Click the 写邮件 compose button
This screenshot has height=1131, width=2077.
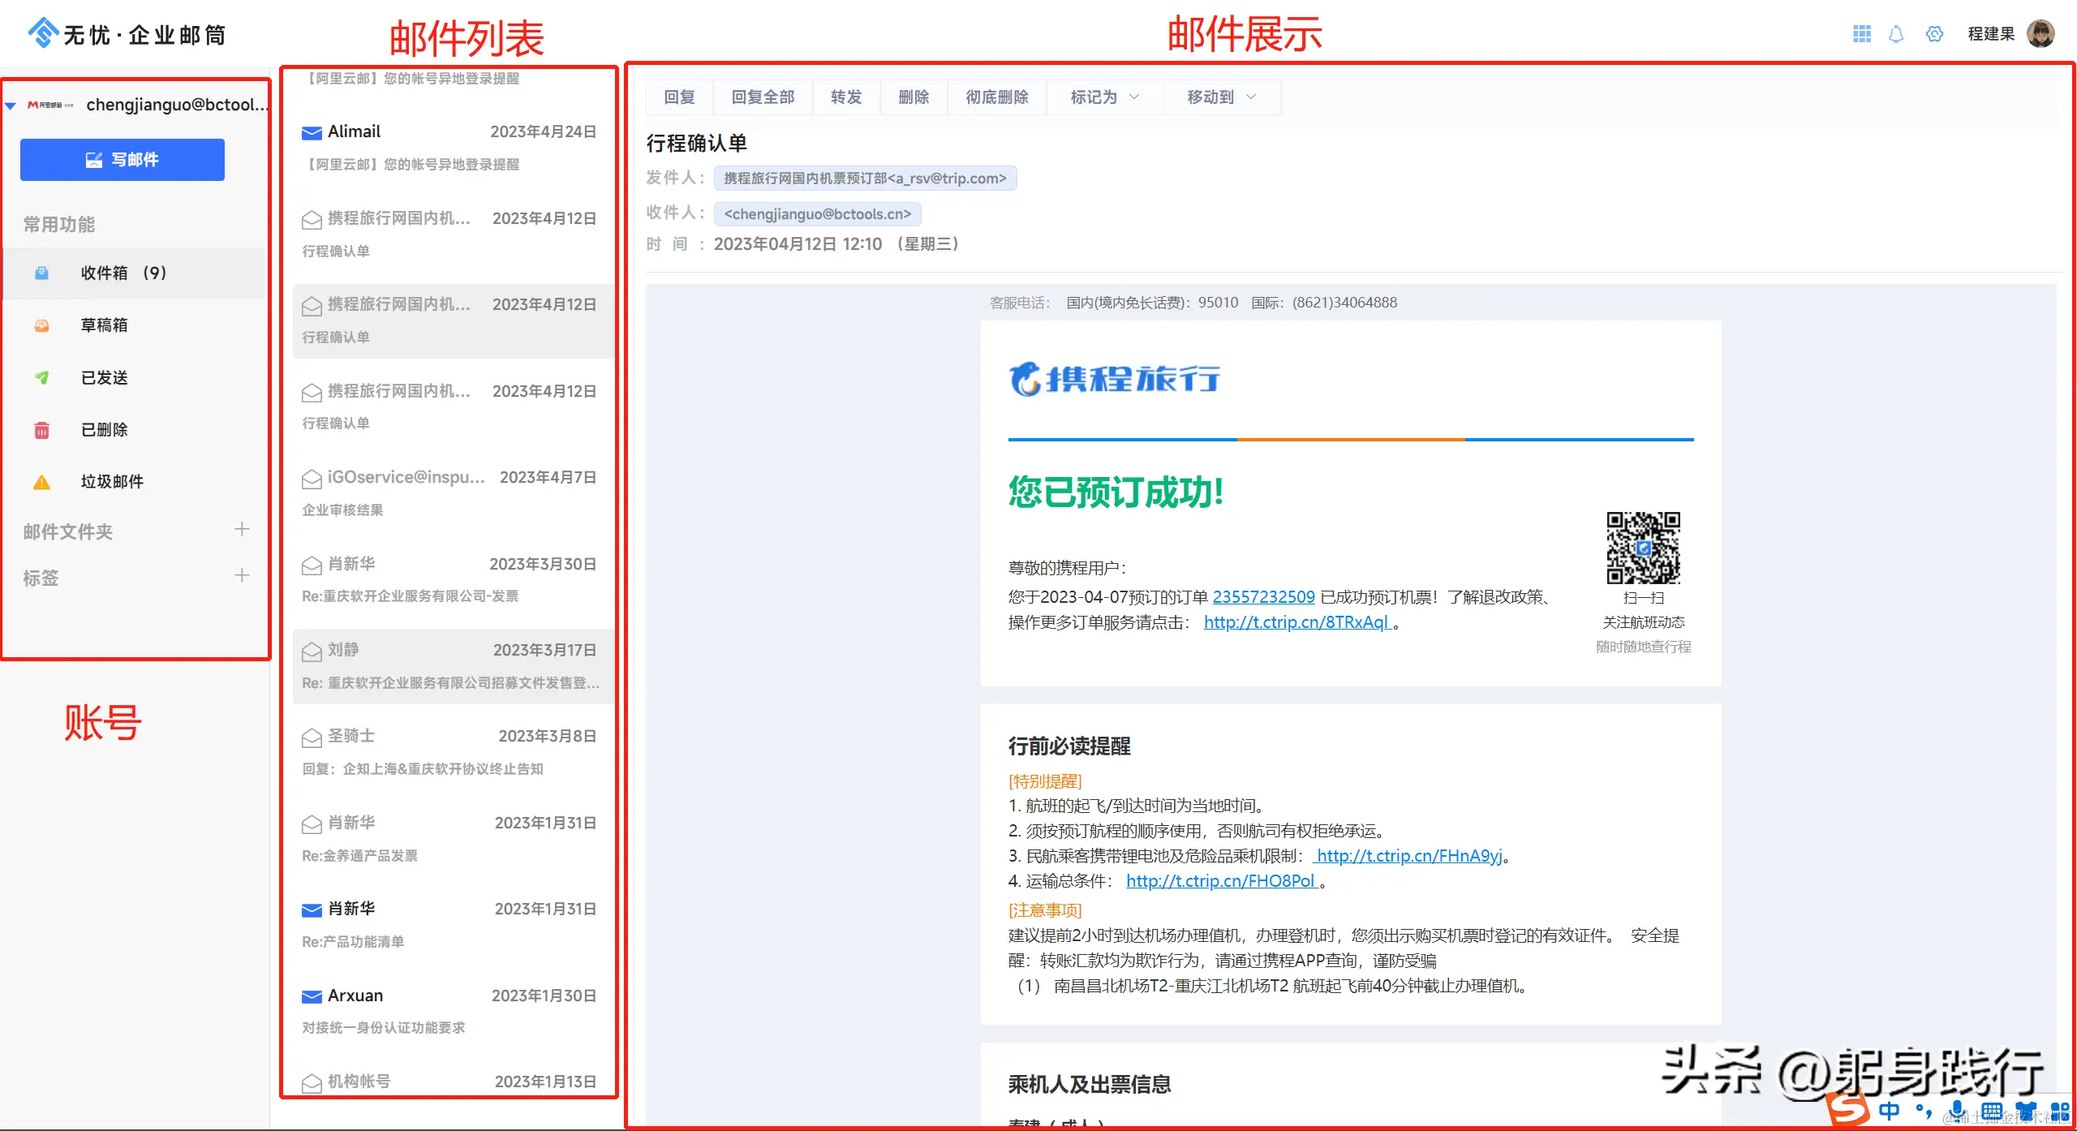[123, 160]
